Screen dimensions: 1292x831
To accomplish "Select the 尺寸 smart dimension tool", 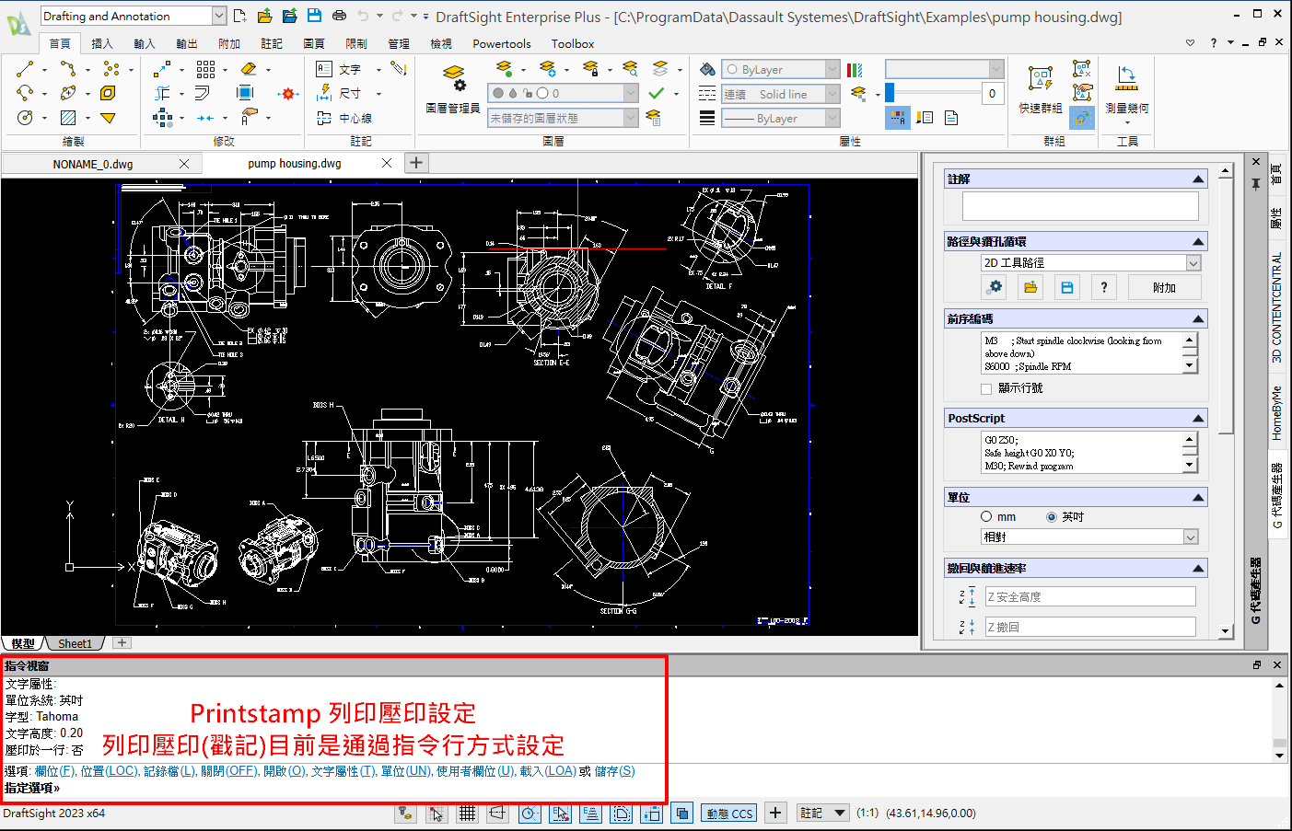I will [x=339, y=93].
